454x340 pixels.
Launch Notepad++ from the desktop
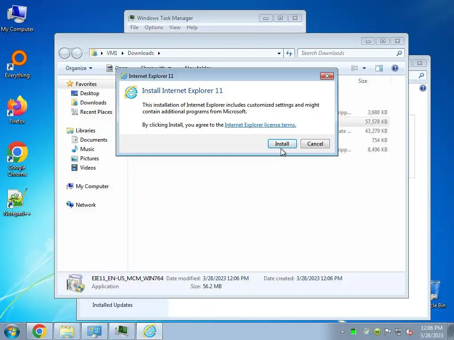point(17,202)
